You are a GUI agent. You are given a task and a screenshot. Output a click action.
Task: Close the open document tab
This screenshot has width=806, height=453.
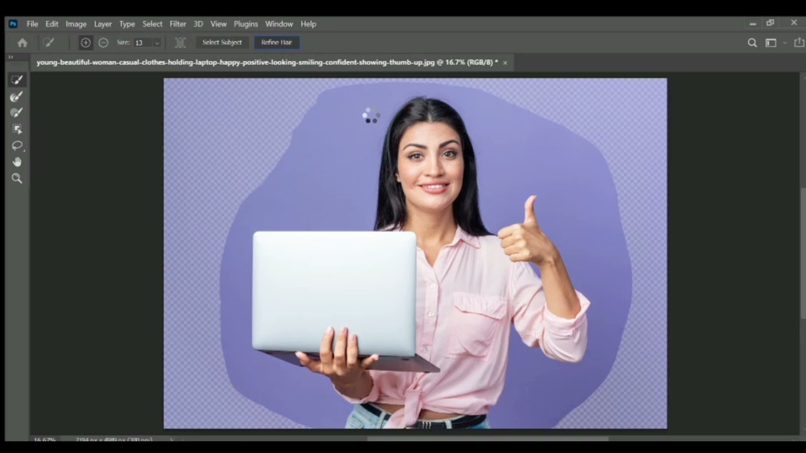[x=505, y=63]
